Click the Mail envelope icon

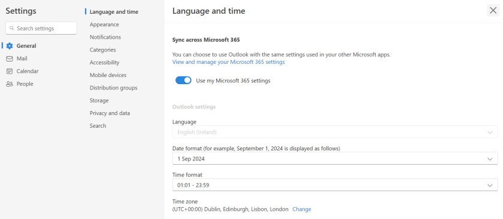tap(10, 58)
